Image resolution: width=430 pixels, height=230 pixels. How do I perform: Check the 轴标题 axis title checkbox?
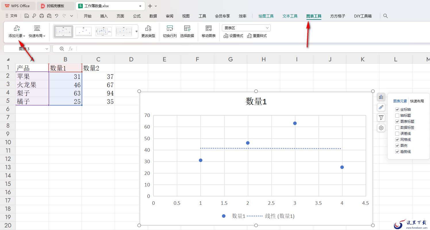coord(397,116)
